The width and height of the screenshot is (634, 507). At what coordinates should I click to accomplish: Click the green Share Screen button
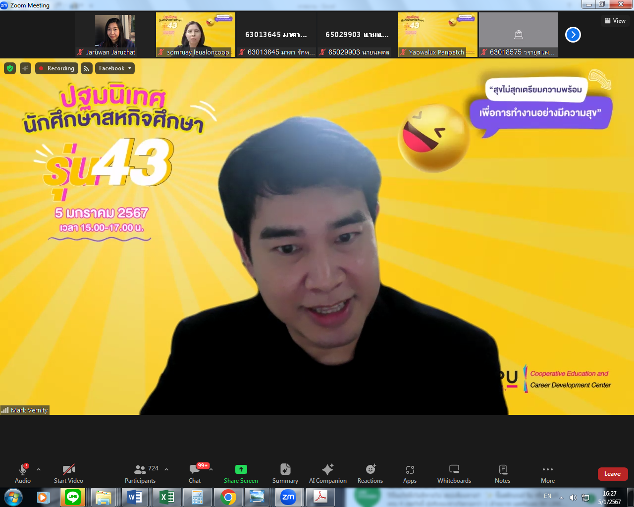pos(241,473)
